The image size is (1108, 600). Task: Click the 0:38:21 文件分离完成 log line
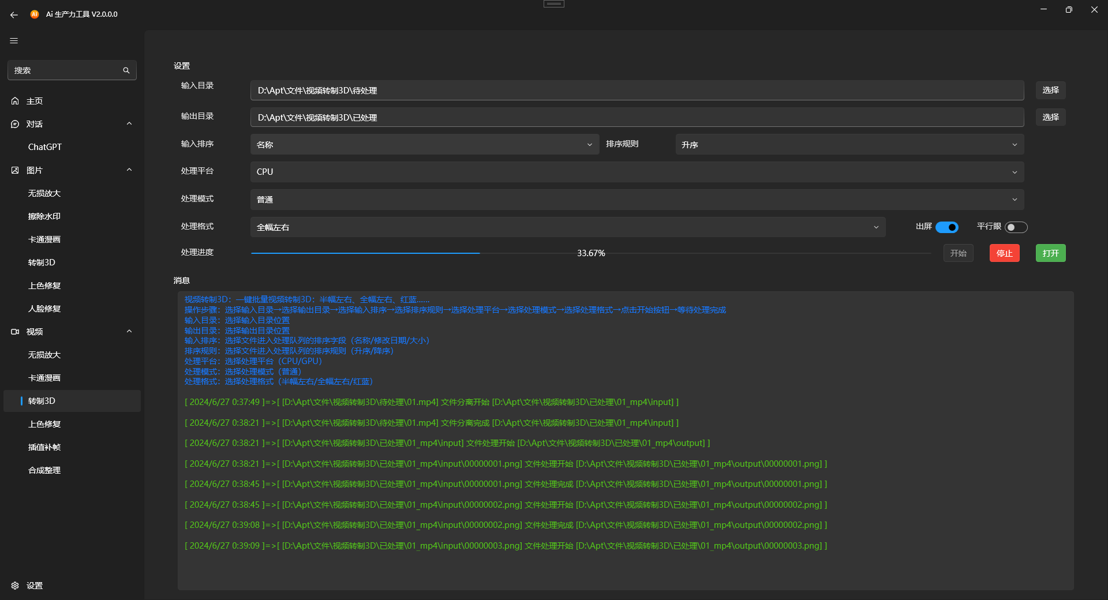click(x=432, y=423)
